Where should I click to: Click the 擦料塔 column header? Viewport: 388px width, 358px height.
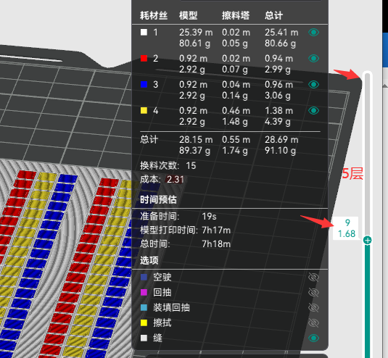tap(236, 15)
